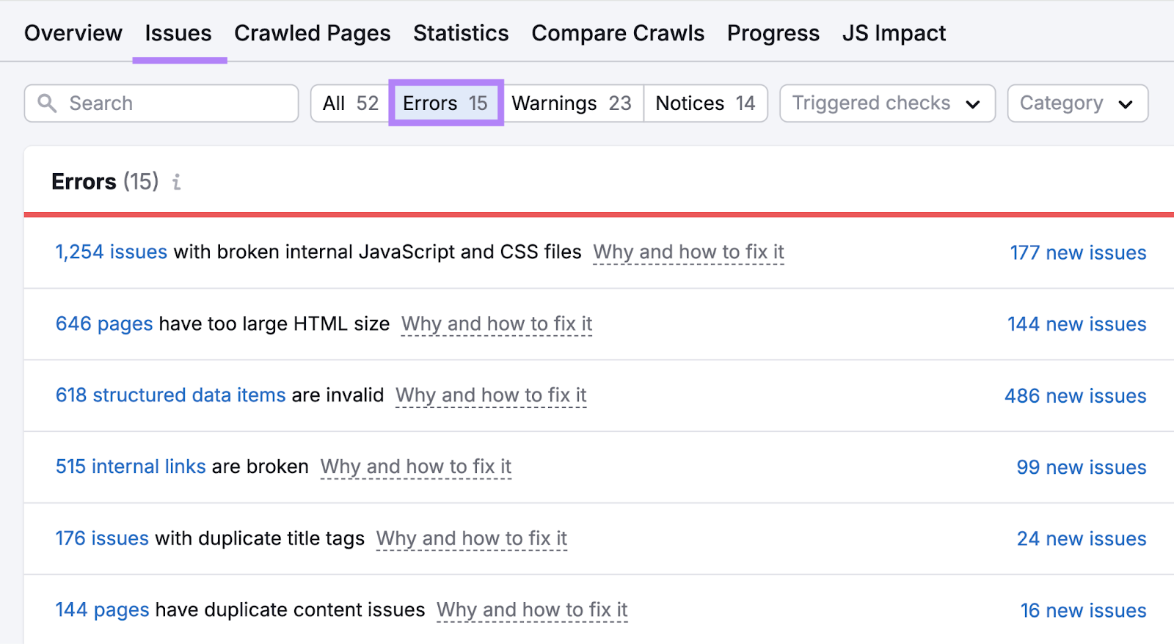Viewport: 1174px width, 644px height.
Task: Switch to the Overview tab
Action: pos(73,33)
